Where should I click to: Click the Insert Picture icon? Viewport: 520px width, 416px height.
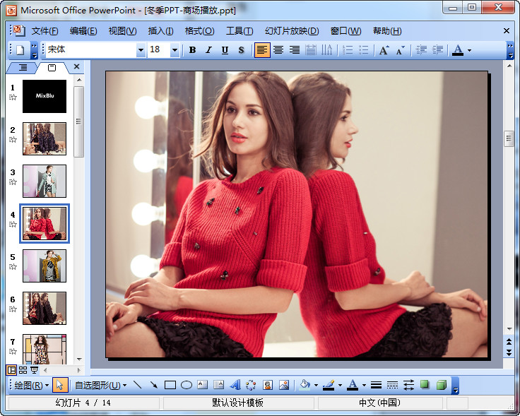coord(284,385)
